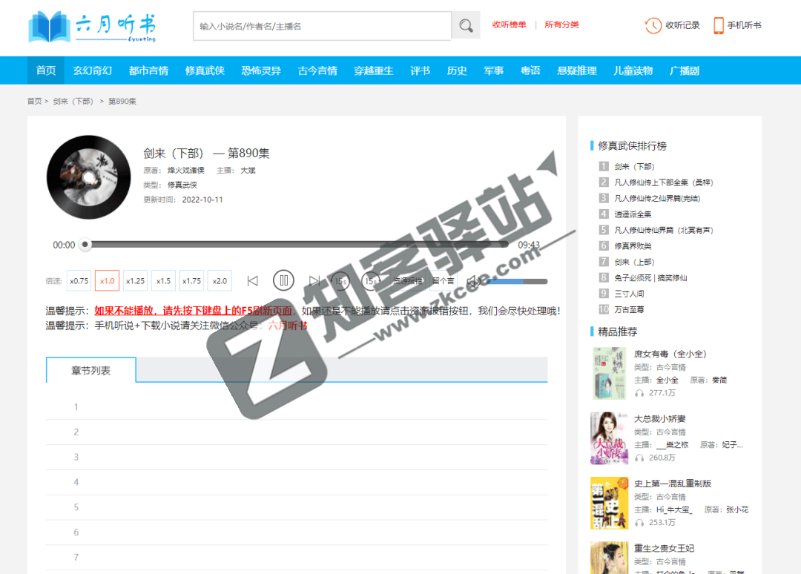Click the search magnifier icon

(x=466, y=24)
